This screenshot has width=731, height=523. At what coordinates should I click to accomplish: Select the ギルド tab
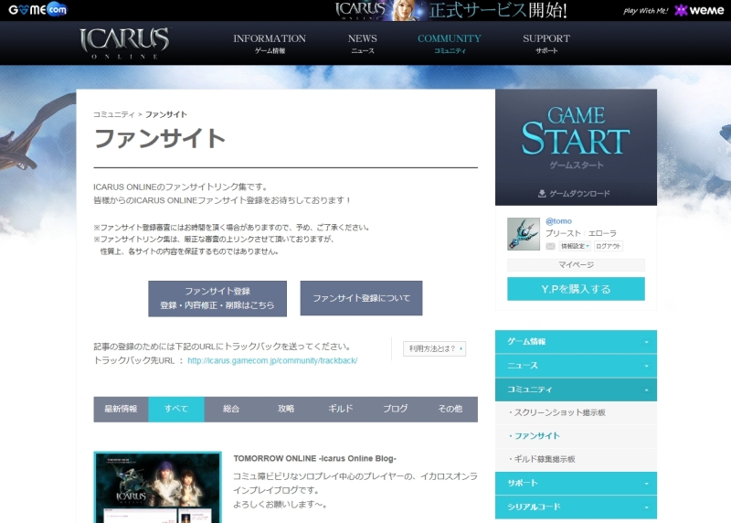pos(341,409)
